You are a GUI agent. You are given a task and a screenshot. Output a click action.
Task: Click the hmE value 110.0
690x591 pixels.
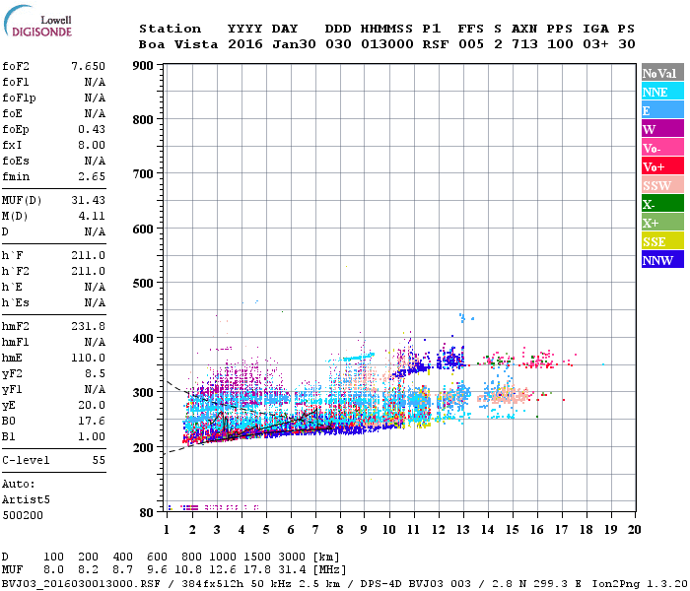pyautogui.click(x=88, y=358)
